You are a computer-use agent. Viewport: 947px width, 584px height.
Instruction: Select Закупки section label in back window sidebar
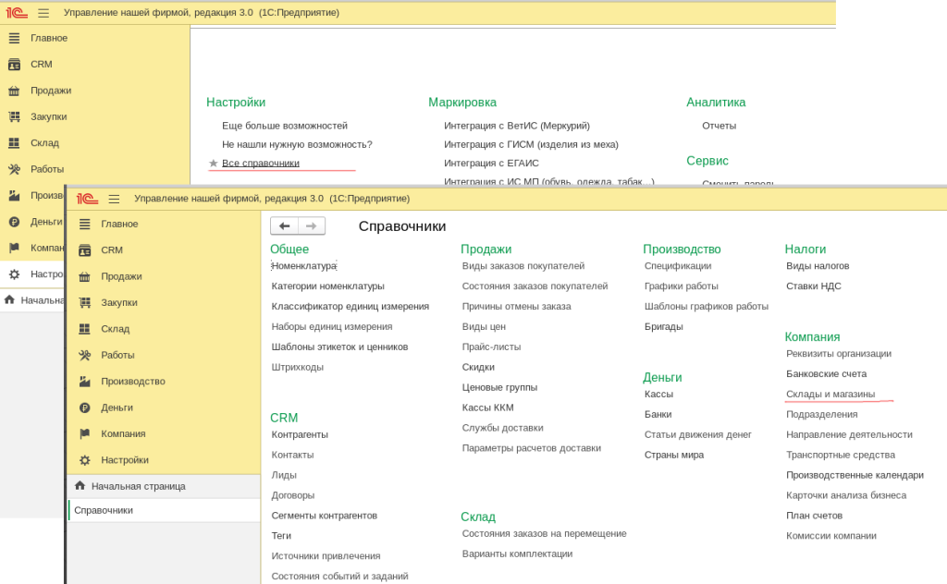point(49,116)
